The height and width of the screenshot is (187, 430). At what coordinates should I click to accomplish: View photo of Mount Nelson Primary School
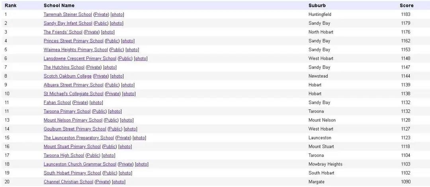point(127,120)
